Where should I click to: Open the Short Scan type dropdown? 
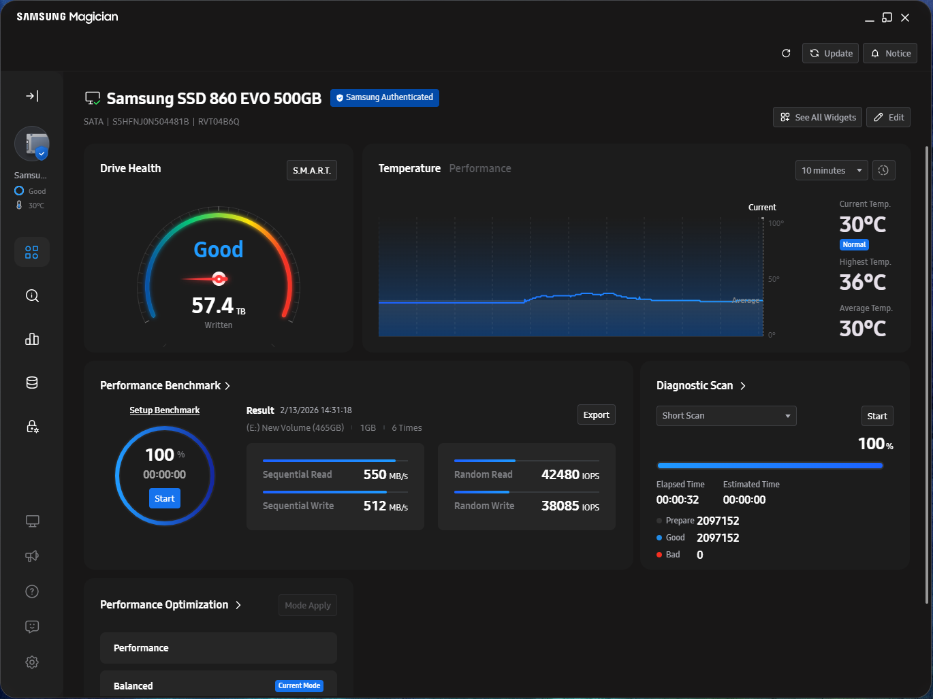726,416
